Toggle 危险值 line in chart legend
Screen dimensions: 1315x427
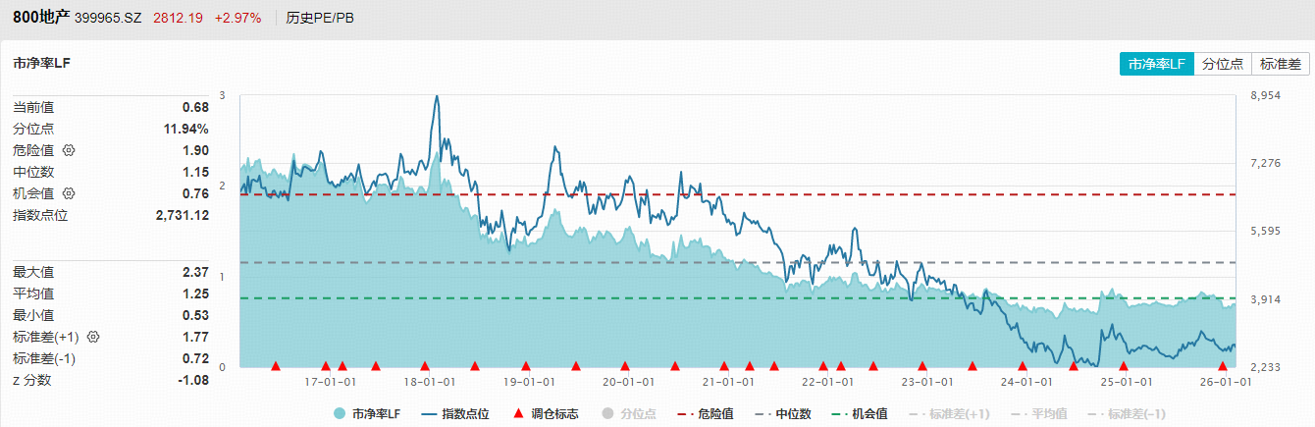pyautogui.click(x=705, y=414)
